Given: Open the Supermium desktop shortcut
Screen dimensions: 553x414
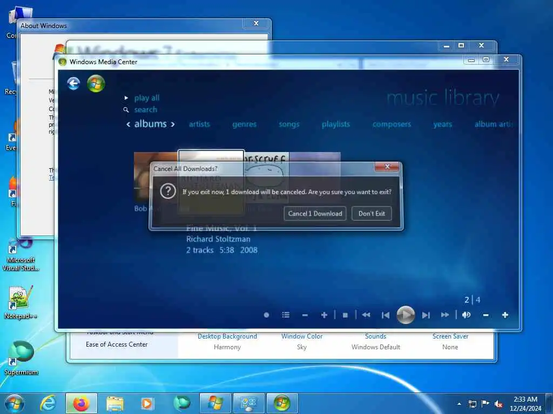Looking at the screenshot, I should [21, 358].
